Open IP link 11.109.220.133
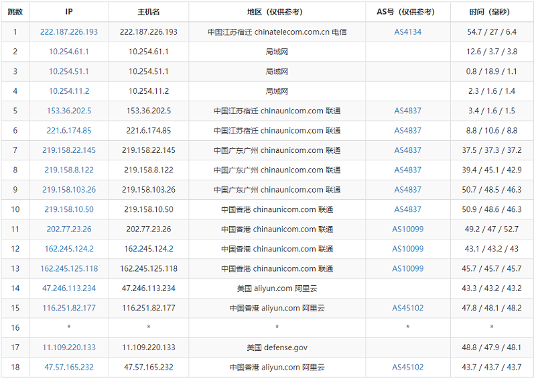 coord(69,347)
